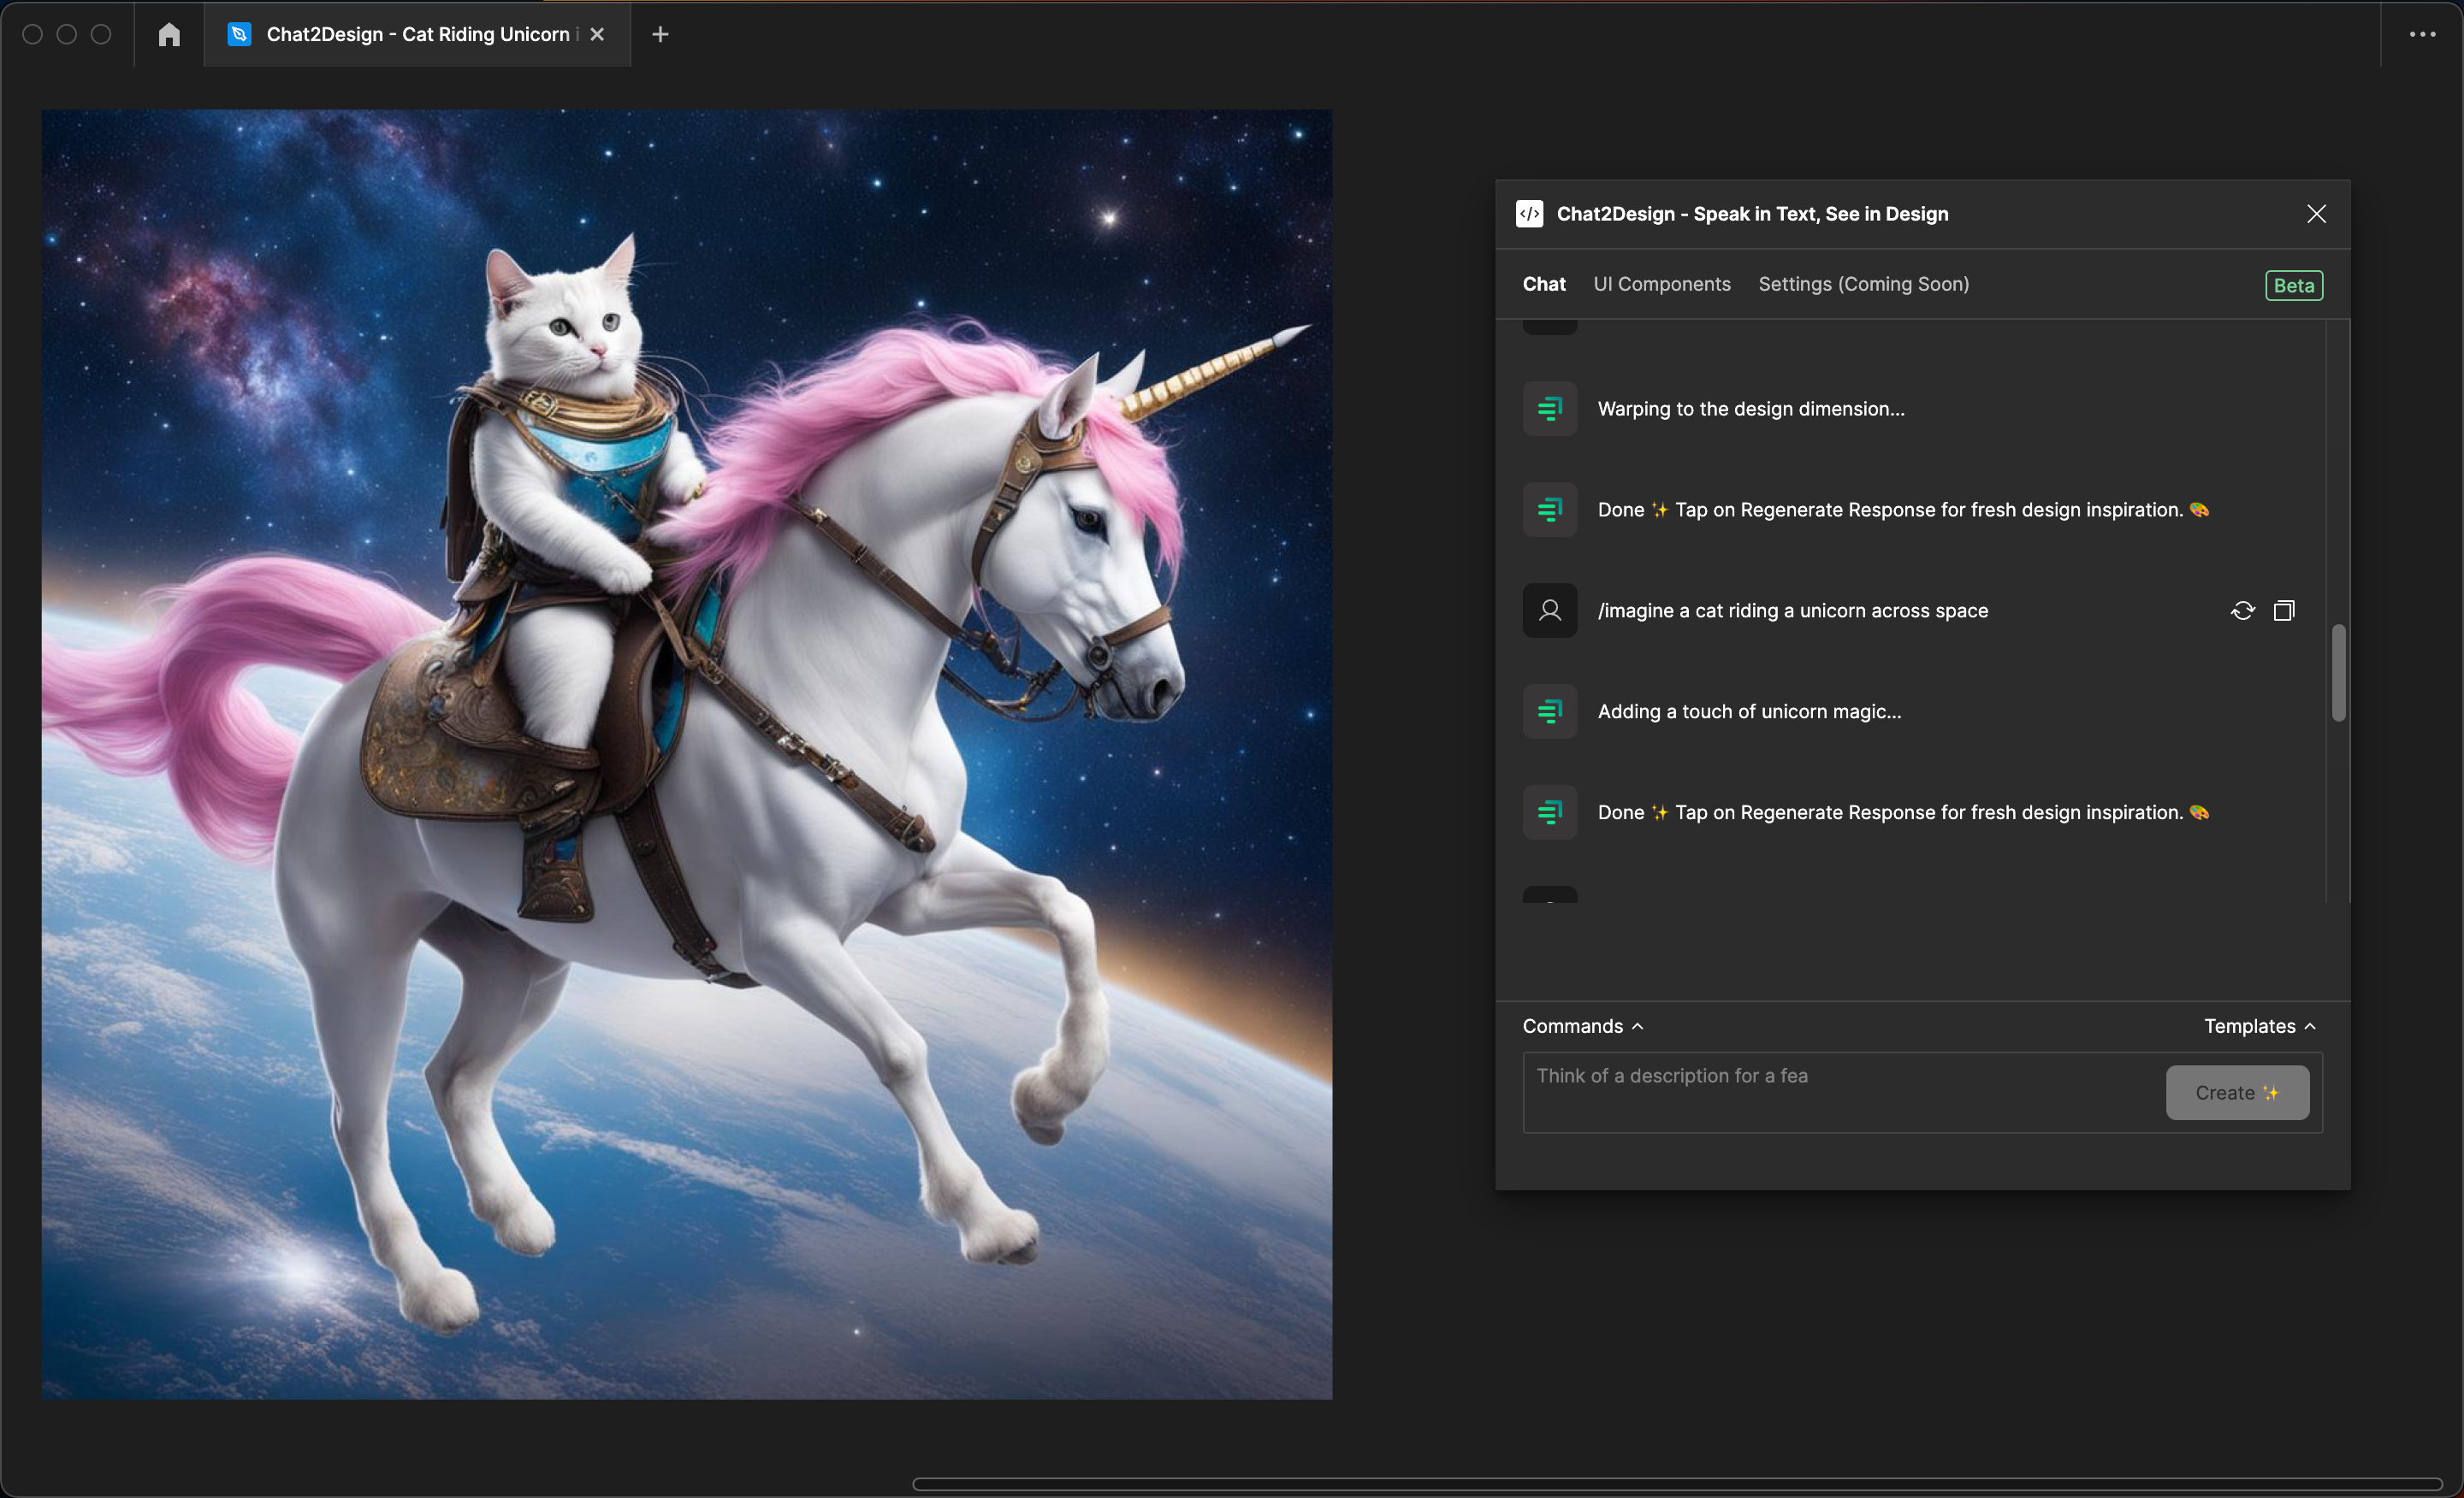Select the Chat tab
2464x1498 pixels.
point(1543,284)
